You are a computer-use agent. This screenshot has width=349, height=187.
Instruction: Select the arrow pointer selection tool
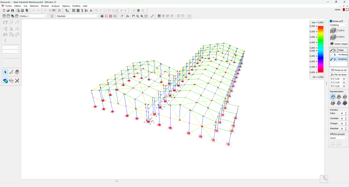[x=5, y=72]
